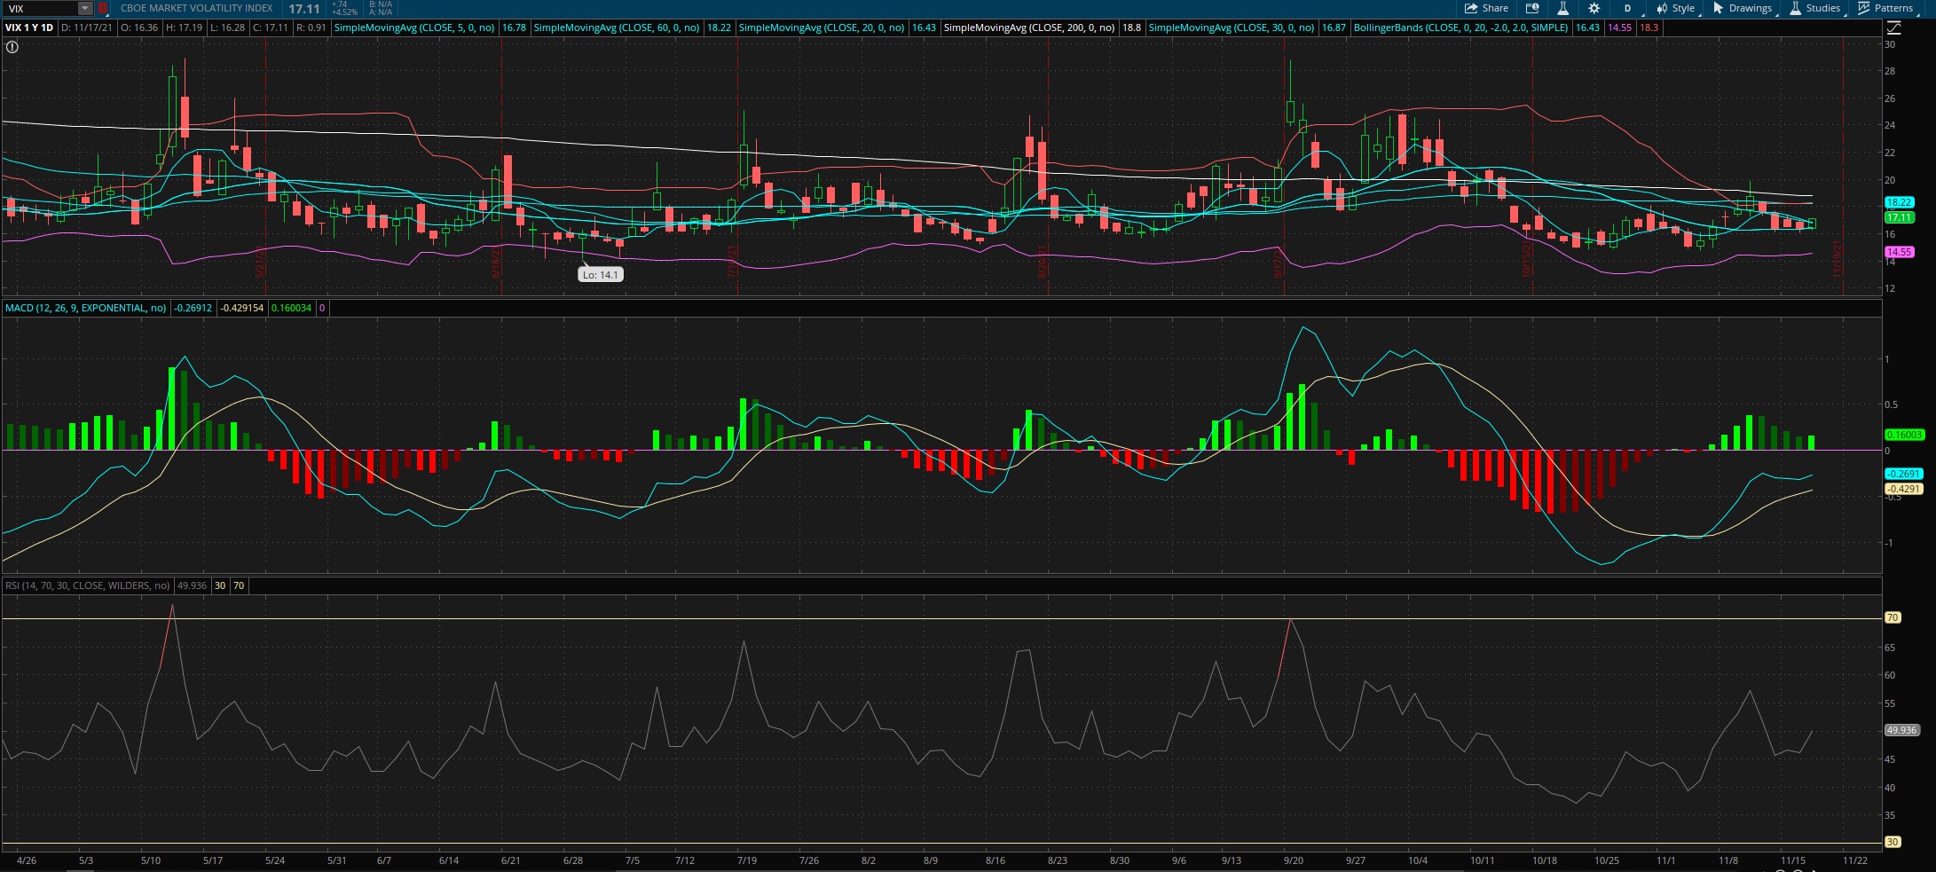Select the SimpleMovingAvg (CLOSE, 5, 0, no) label
The height and width of the screenshot is (872, 1936).
point(414,27)
